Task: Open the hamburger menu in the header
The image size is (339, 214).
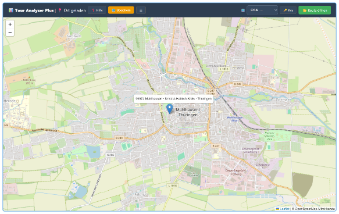Action: (141, 10)
